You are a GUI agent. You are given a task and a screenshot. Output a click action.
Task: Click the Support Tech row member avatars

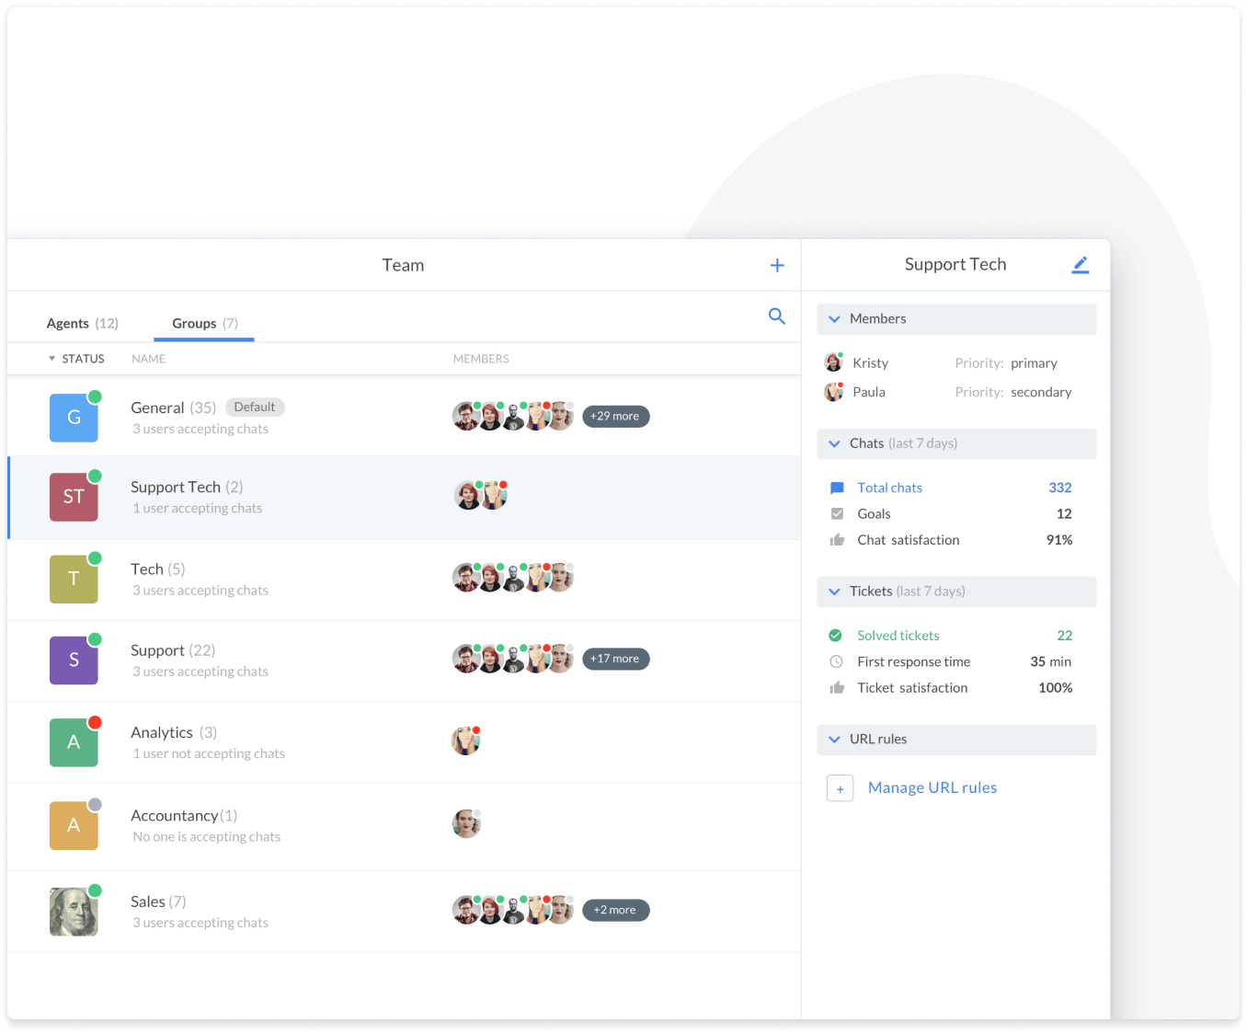point(481,495)
